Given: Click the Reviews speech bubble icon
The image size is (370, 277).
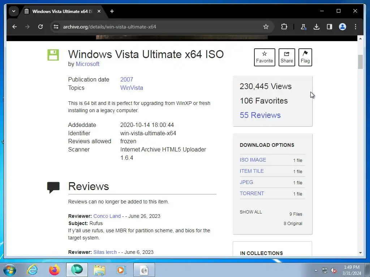Looking at the screenshot, I should point(53,188).
